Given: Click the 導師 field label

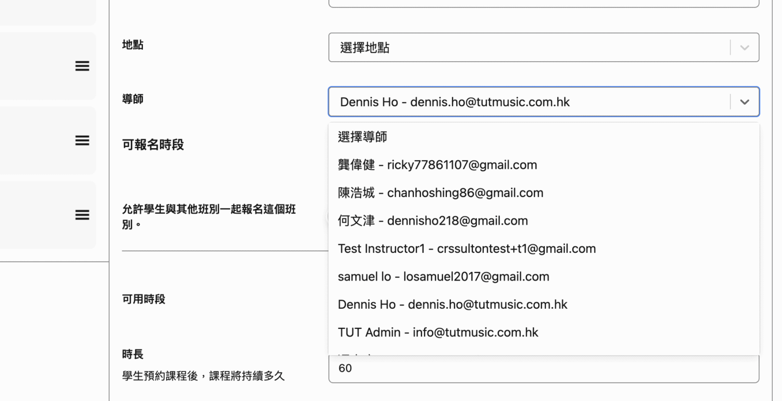Looking at the screenshot, I should [133, 99].
